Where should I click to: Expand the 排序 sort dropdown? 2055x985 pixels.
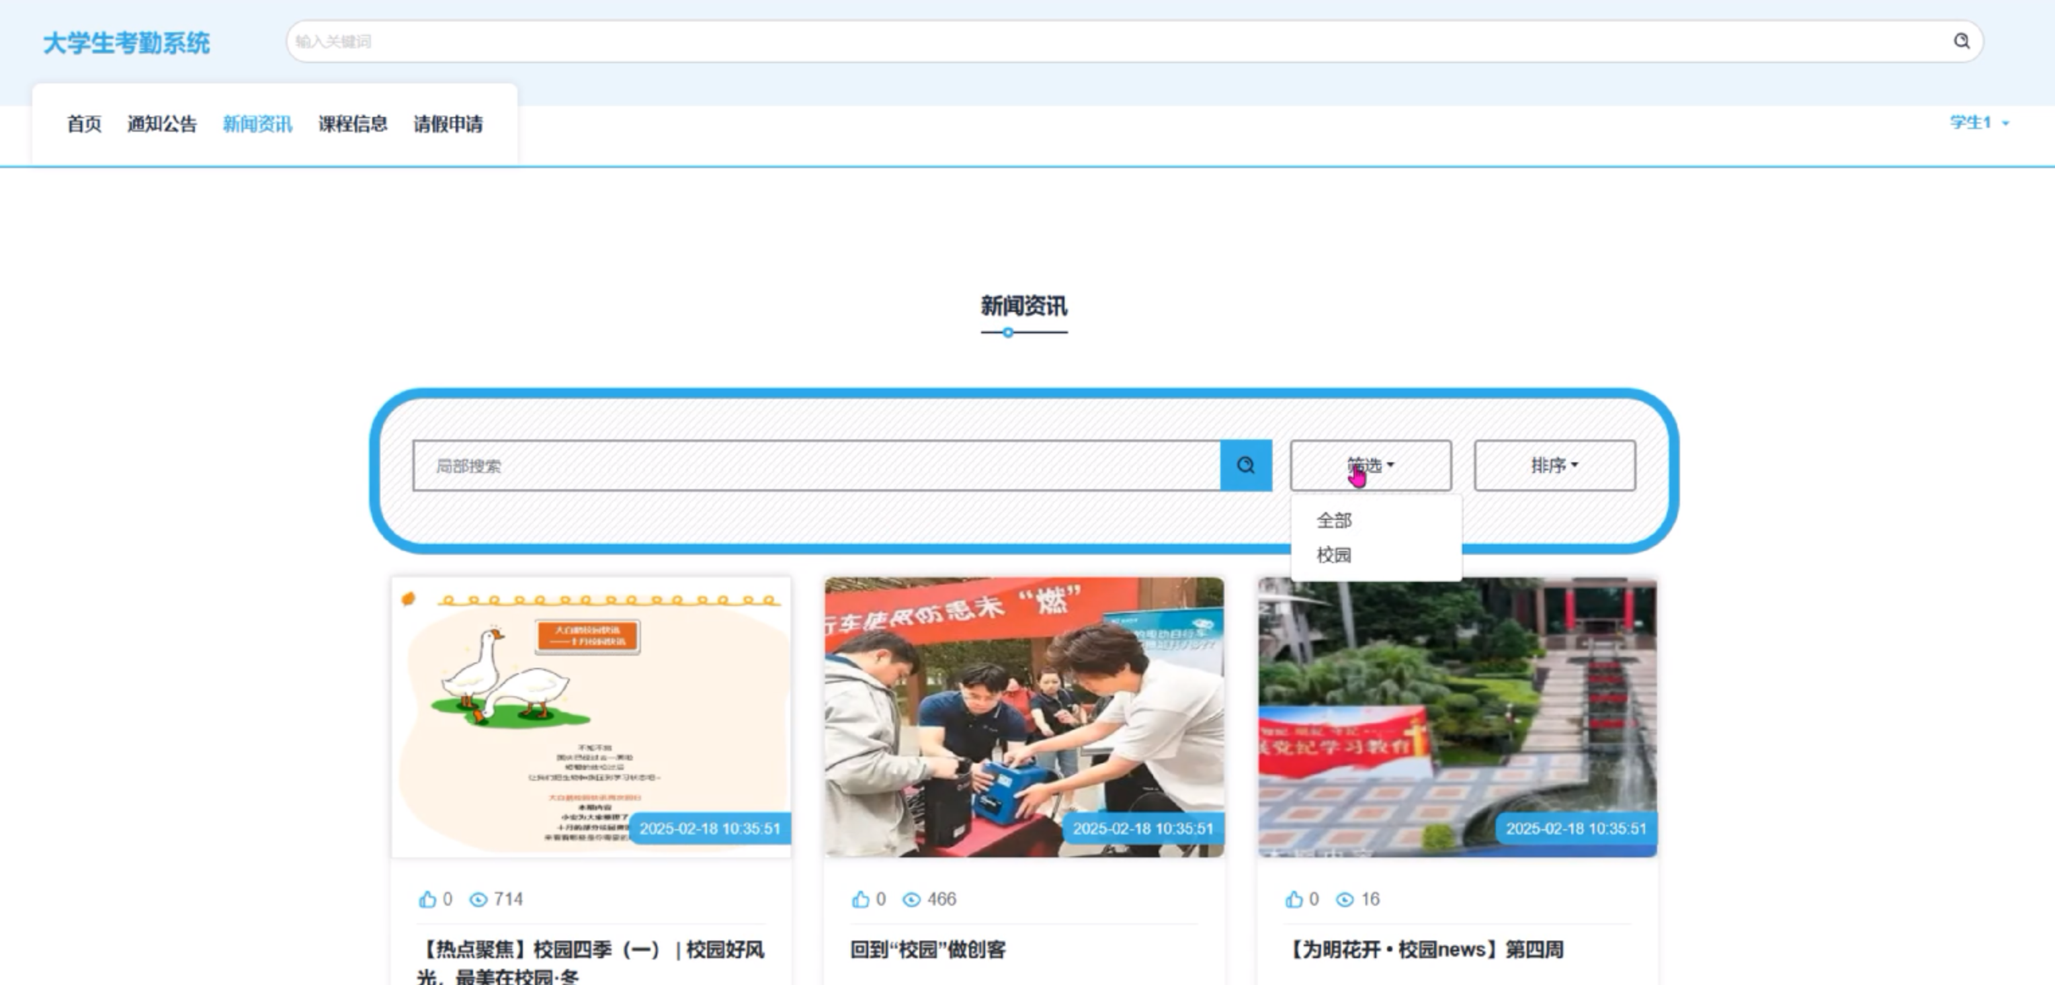1554,465
